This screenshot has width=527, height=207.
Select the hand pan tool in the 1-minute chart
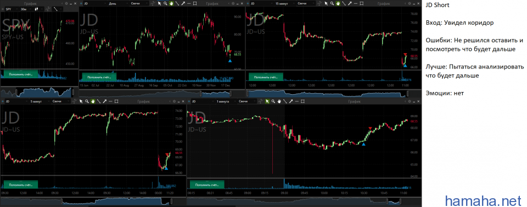279,101
